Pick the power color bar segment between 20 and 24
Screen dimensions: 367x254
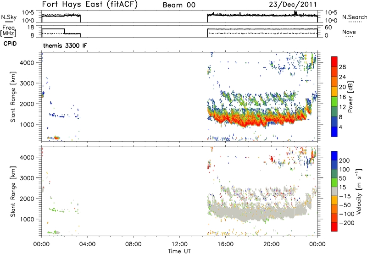pyautogui.click(x=334, y=82)
